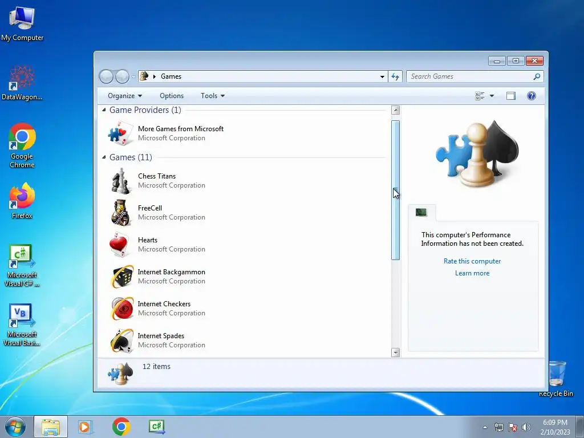Toggle the preview pane icon
This screenshot has width=584, height=438.
[x=510, y=96]
